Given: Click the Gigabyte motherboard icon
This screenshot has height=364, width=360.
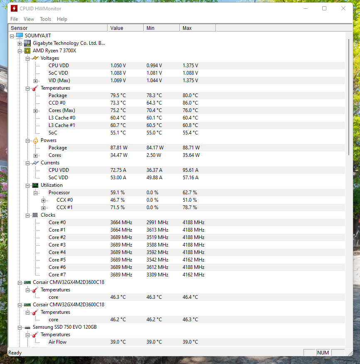Looking at the screenshot, I should [x=27, y=43].
